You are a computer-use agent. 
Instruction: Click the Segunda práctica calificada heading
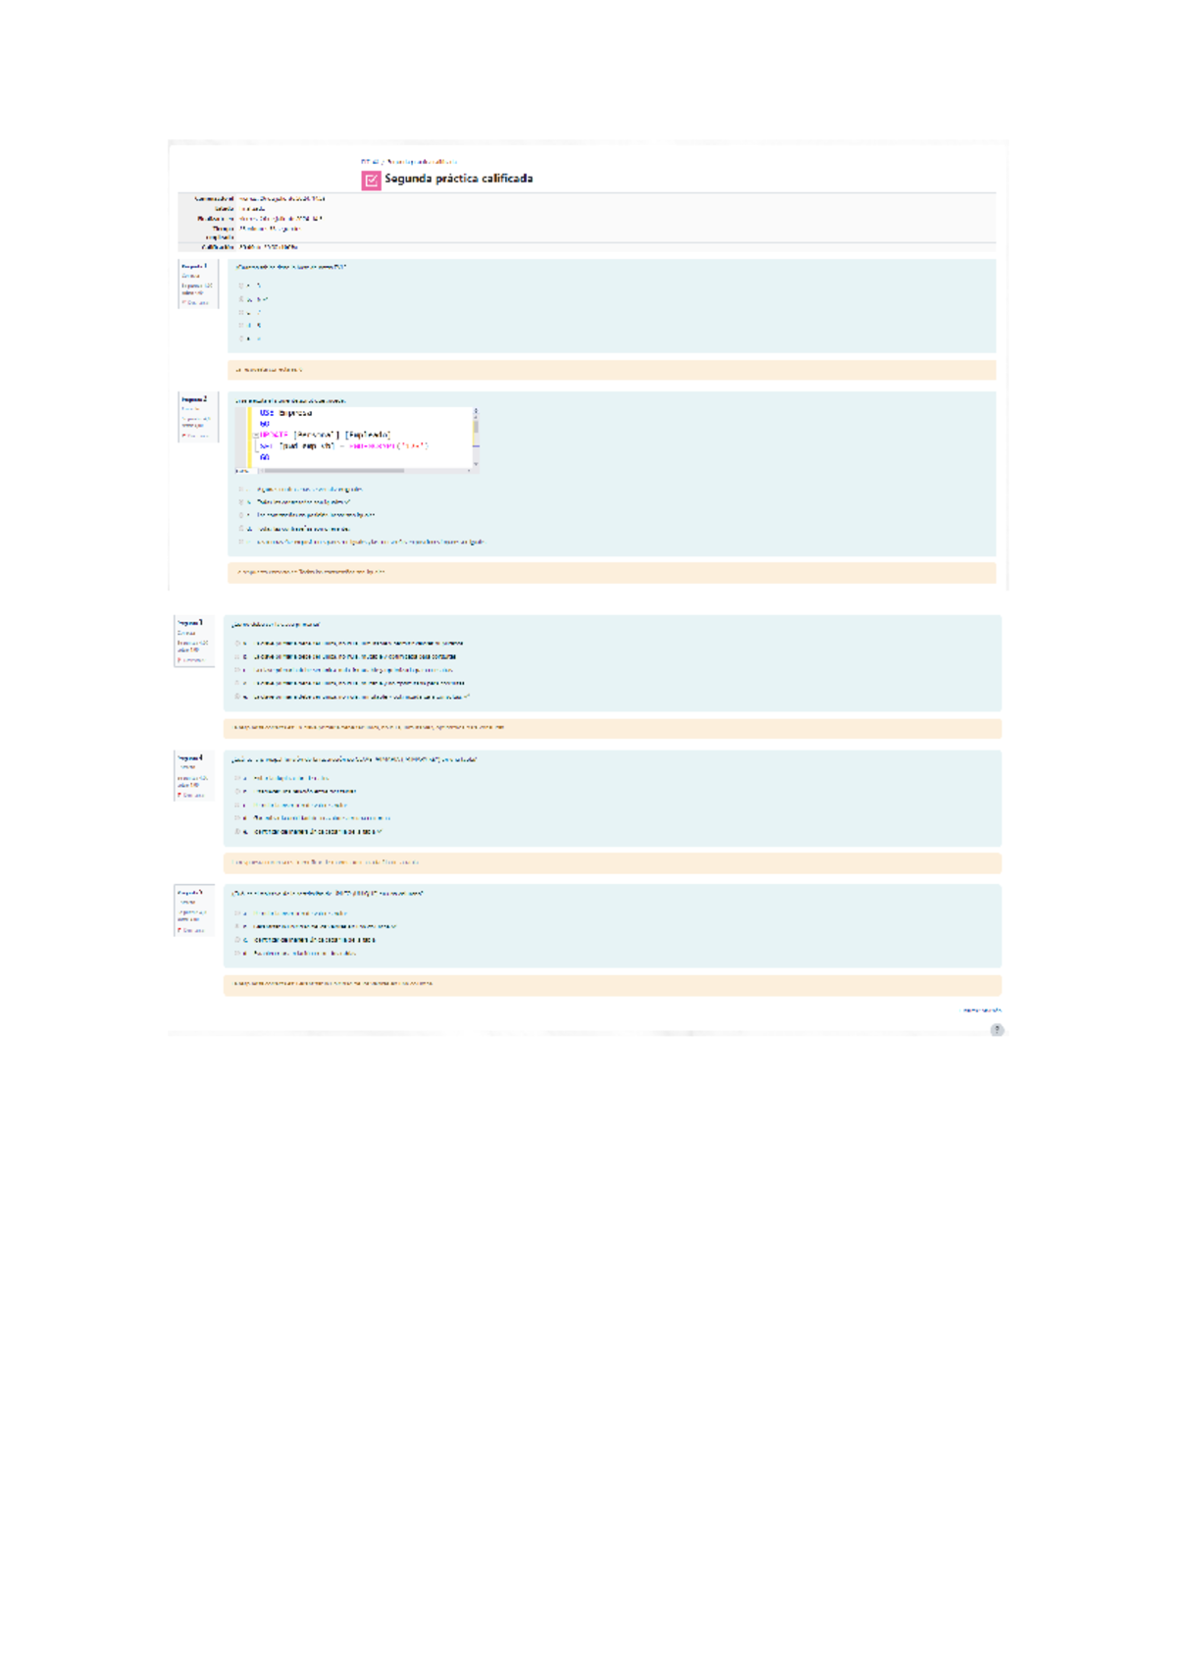click(x=458, y=179)
